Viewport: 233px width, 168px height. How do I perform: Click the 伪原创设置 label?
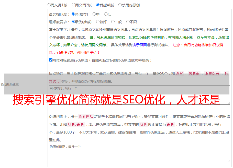coord(10,84)
